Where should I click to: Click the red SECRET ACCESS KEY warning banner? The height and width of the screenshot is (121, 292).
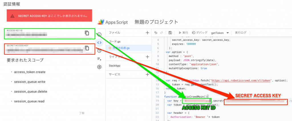(49, 16)
